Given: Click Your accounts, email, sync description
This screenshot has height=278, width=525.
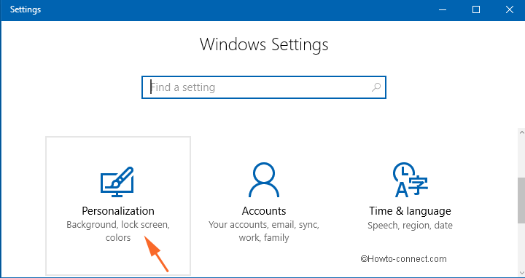Looking at the screenshot, I should click(264, 231).
